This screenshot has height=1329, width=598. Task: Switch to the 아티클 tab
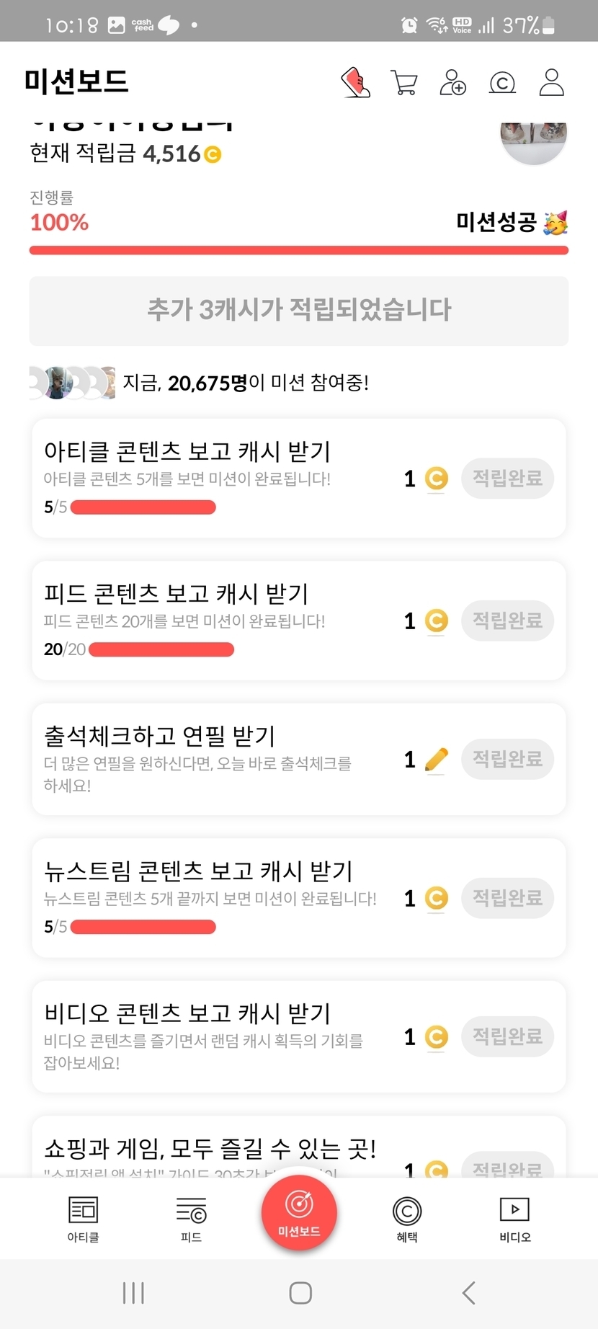pos(83,1219)
